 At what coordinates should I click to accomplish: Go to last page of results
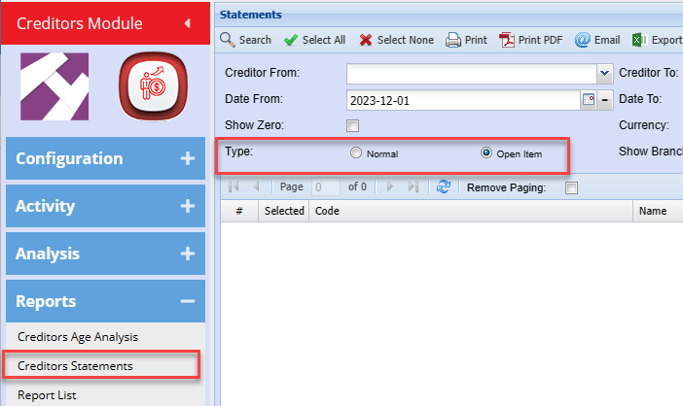[x=413, y=186]
